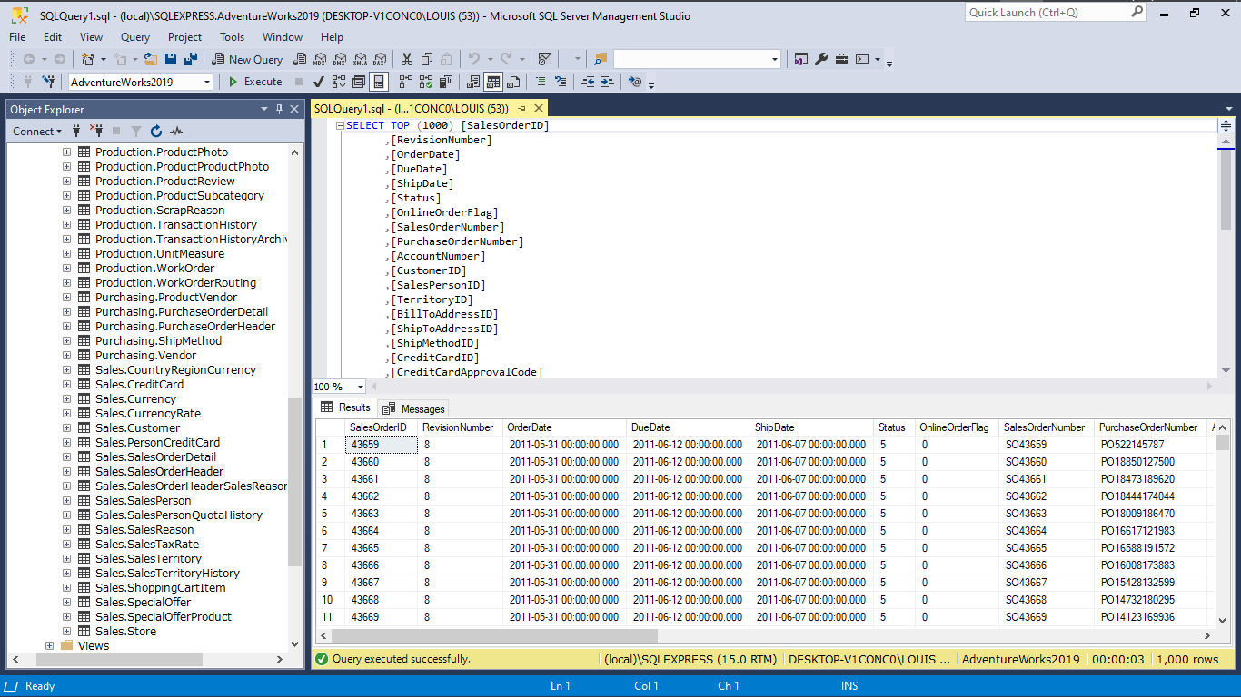This screenshot has height=697, width=1241.
Task: Toggle IntelliSense Enabled icon
Action: (x=379, y=82)
